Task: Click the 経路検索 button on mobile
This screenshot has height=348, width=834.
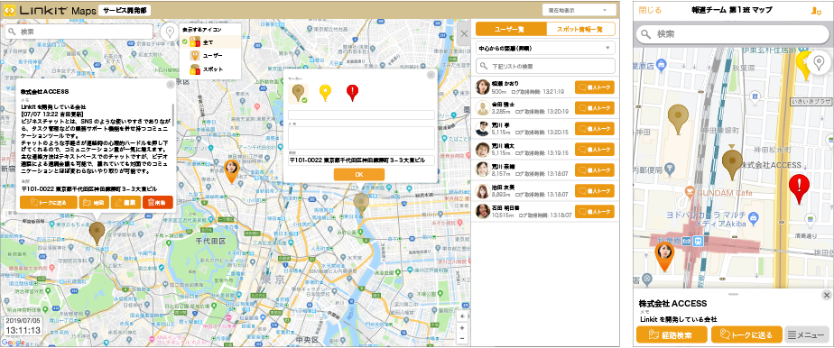Action: [672, 334]
